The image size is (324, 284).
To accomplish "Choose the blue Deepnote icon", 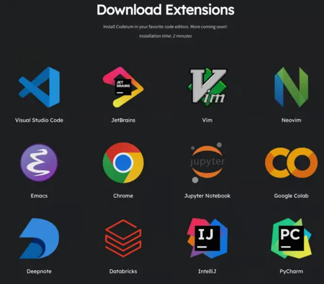I will [x=39, y=238].
